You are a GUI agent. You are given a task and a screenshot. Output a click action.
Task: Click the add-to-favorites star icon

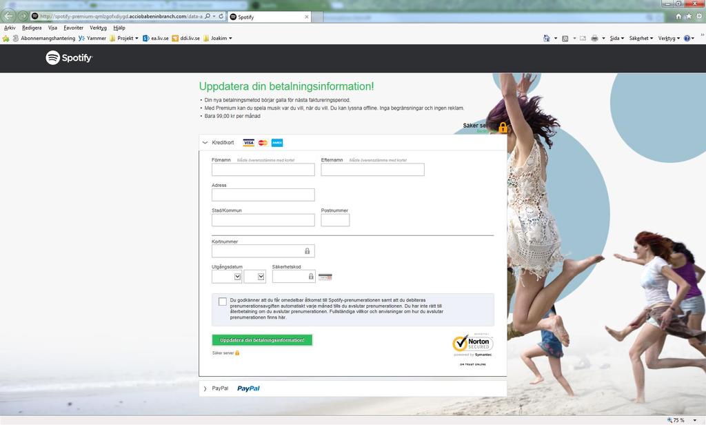pyautogui.click(x=6, y=39)
